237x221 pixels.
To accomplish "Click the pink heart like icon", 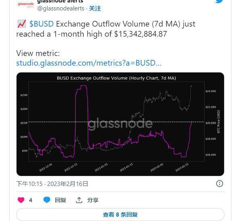I will [x=21, y=200].
